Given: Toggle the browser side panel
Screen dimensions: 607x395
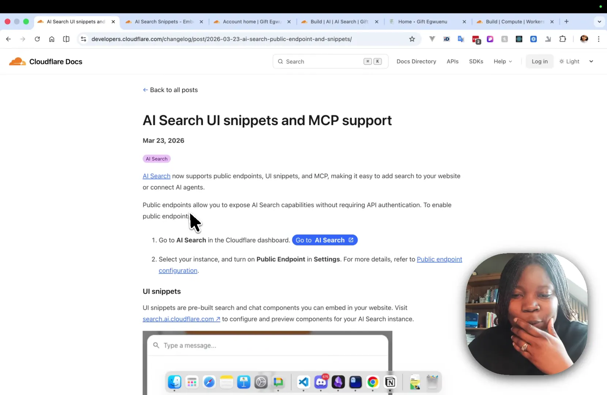Looking at the screenshot, I should click(66, 39).
